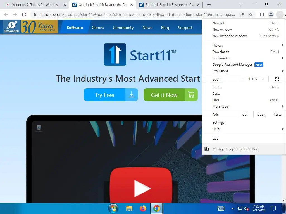Click the Get it Now button
The height and width of the screenshot is (214, 286).
(x=171, y=95)
